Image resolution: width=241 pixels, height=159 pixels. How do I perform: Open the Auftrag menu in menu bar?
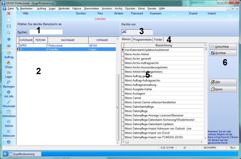tap(41, 9)
